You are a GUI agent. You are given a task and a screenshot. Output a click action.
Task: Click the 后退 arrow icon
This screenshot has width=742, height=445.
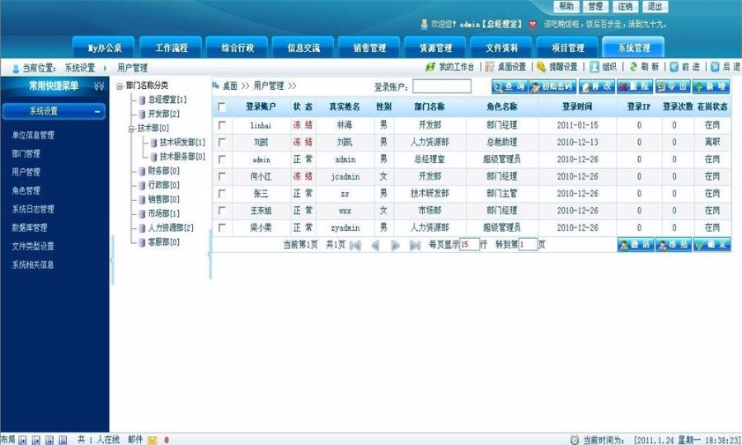tap(715, 67)
